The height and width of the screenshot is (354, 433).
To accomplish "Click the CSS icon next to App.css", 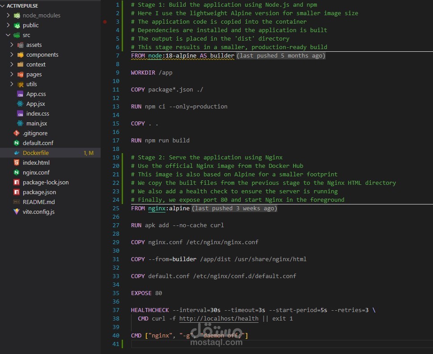I will [x=20, y=94].
